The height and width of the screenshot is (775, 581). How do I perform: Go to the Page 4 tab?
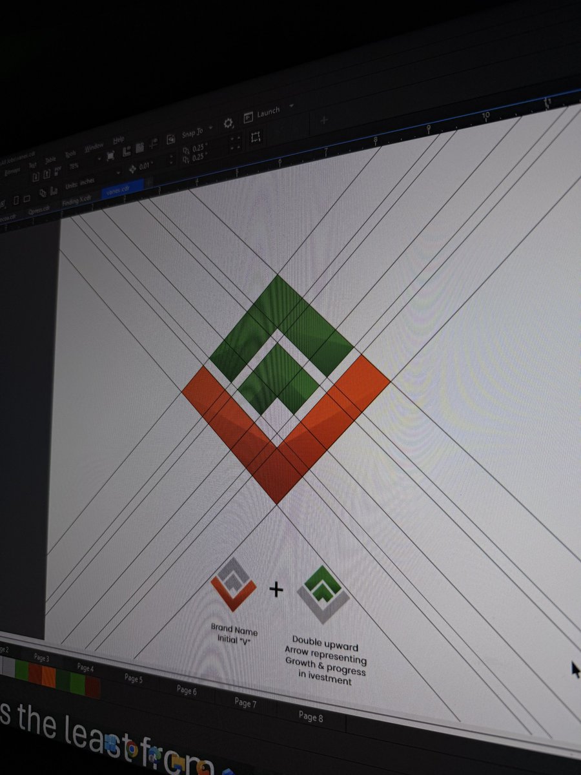click(x=84, y=667)
